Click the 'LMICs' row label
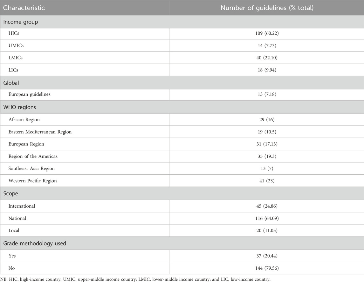364x282 pixels. pos(16,58)
